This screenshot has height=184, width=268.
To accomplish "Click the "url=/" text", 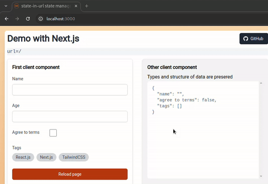I will [x=14, y=51].
